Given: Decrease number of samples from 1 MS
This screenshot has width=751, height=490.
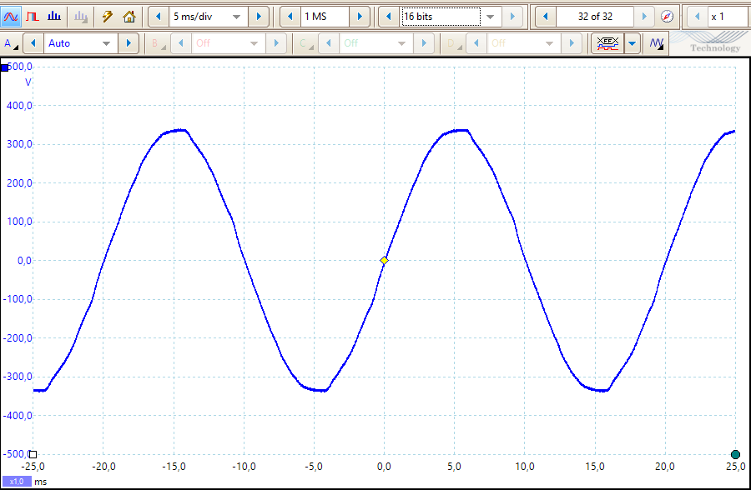Looking at the screenshot, I should [290, 17].
